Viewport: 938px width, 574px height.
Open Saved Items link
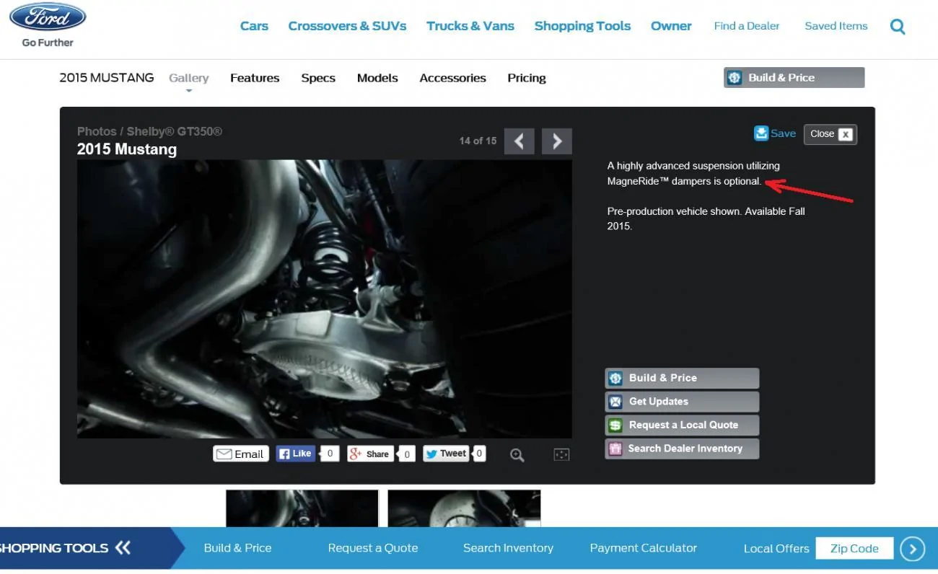click(836, 26)
